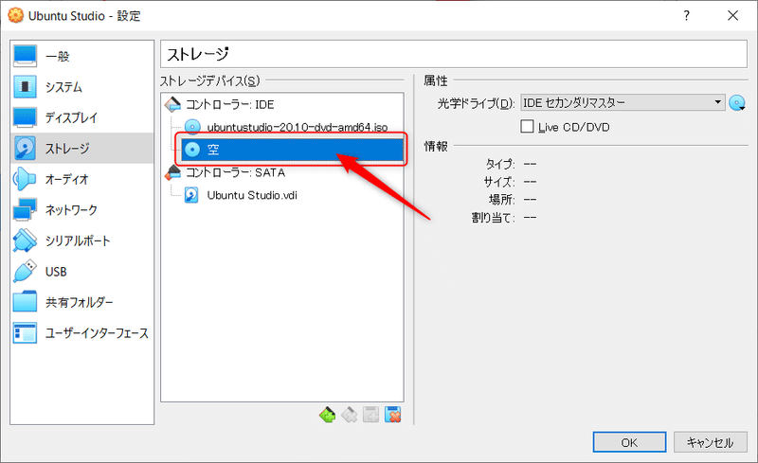This screenshot has width=758, height=463.
Task: Select the empty 空 optical drive entry
Action: tap(292, 150)
